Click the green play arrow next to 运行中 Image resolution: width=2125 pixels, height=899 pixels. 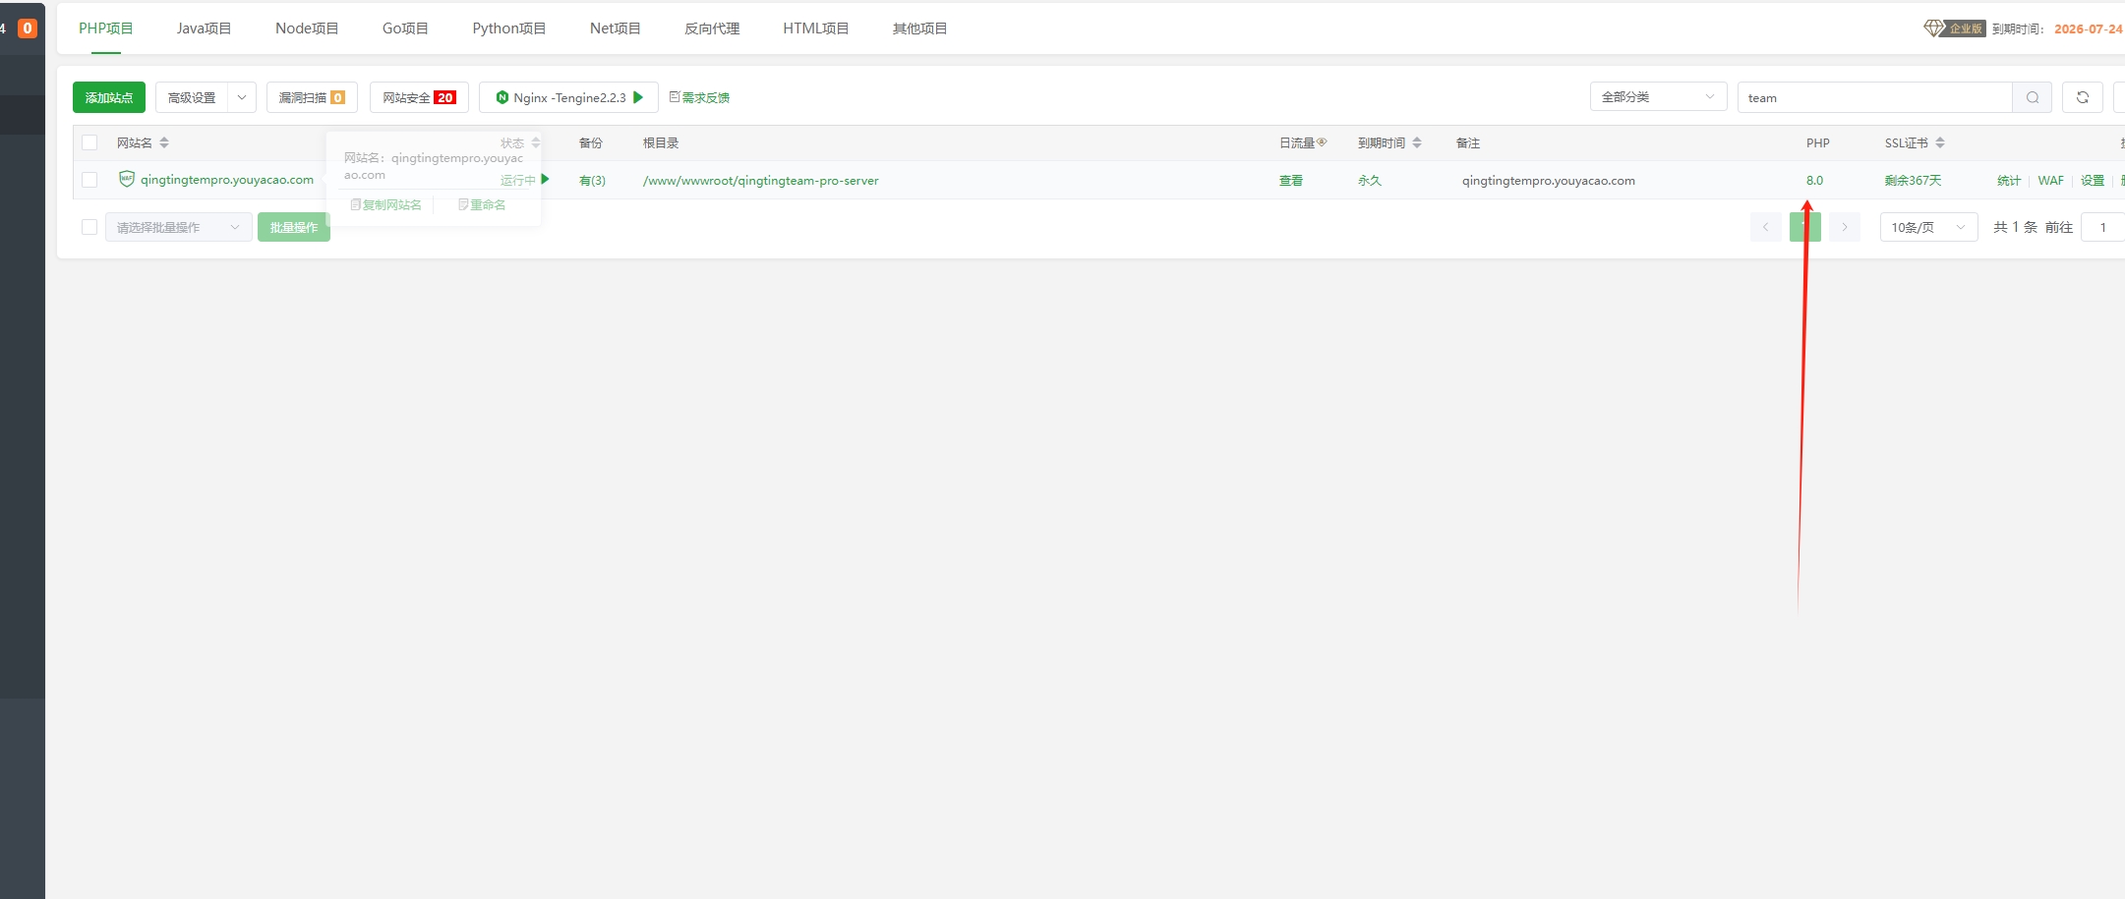545,180
